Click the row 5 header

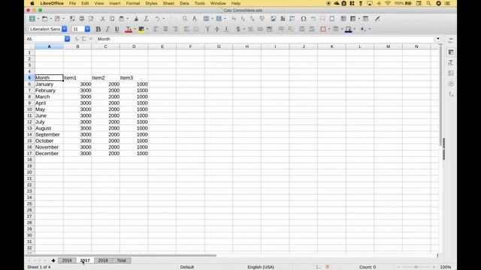(x=29, y=78)
